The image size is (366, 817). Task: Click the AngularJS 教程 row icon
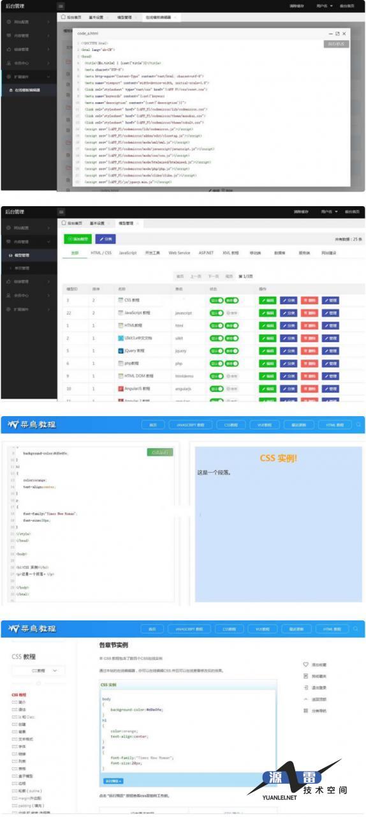121,388
